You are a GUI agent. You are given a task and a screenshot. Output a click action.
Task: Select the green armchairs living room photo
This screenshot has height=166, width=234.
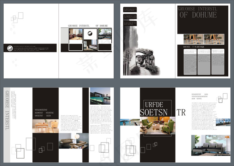pyautogui.click(x=157, y=125)
